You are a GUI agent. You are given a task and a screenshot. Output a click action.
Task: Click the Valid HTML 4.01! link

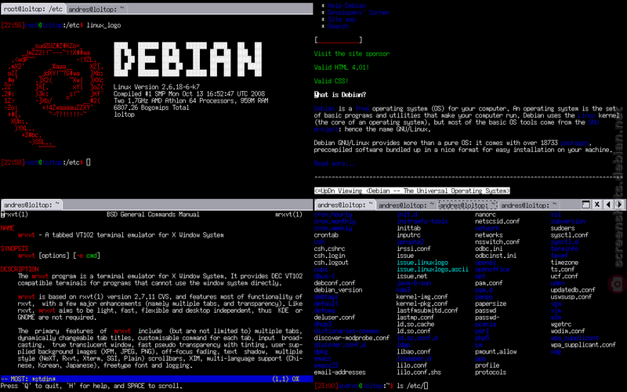click(342, 67)
